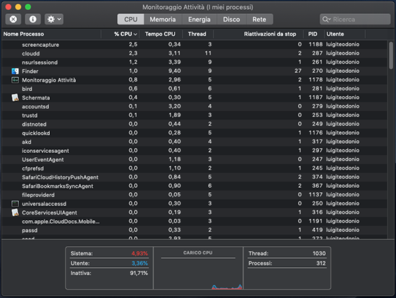Click the universalaccessd process icon
This screenshot has width=396, height=298.
click(x=15, y=203)
